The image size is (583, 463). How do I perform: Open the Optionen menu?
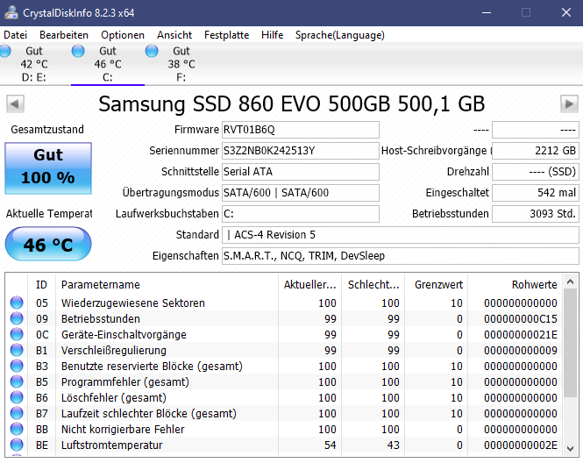click(123, 35)
